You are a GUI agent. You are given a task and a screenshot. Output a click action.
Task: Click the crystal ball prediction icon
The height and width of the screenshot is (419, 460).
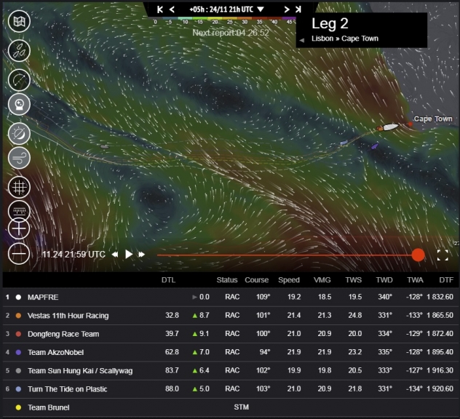(x=19, y=104)
